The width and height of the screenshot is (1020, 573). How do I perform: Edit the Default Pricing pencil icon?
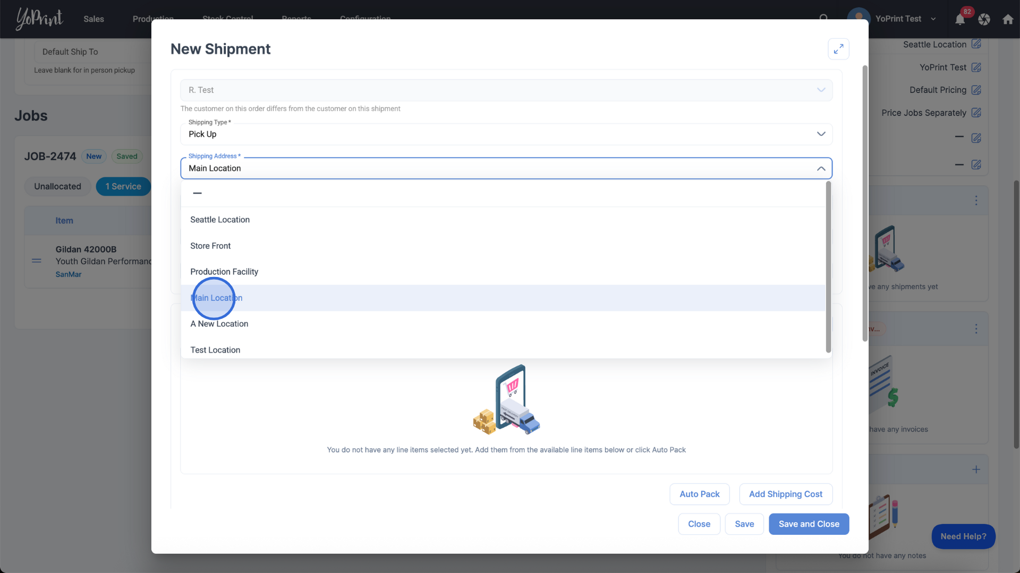[976, 90]
